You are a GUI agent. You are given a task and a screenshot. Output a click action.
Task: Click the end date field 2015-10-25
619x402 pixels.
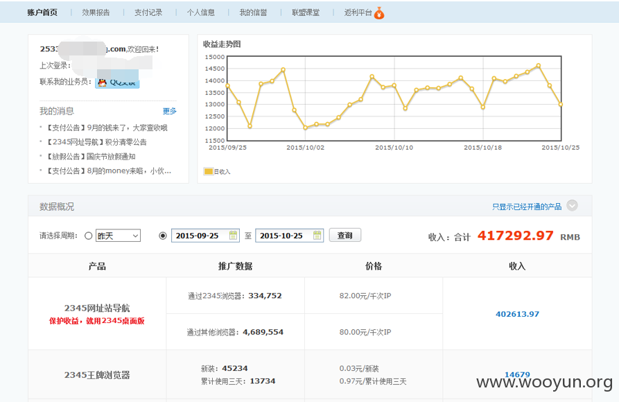click(289, 236)
